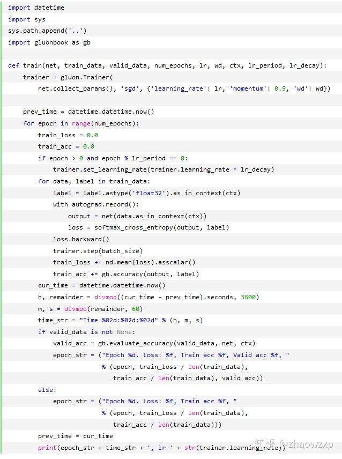Click 'import gluonbook as gb' line
This screenshot has width=342, height=459.
point(49,42)
